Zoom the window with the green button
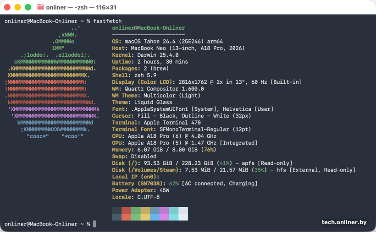Screen dimensions: 376x232 (28, 7)
